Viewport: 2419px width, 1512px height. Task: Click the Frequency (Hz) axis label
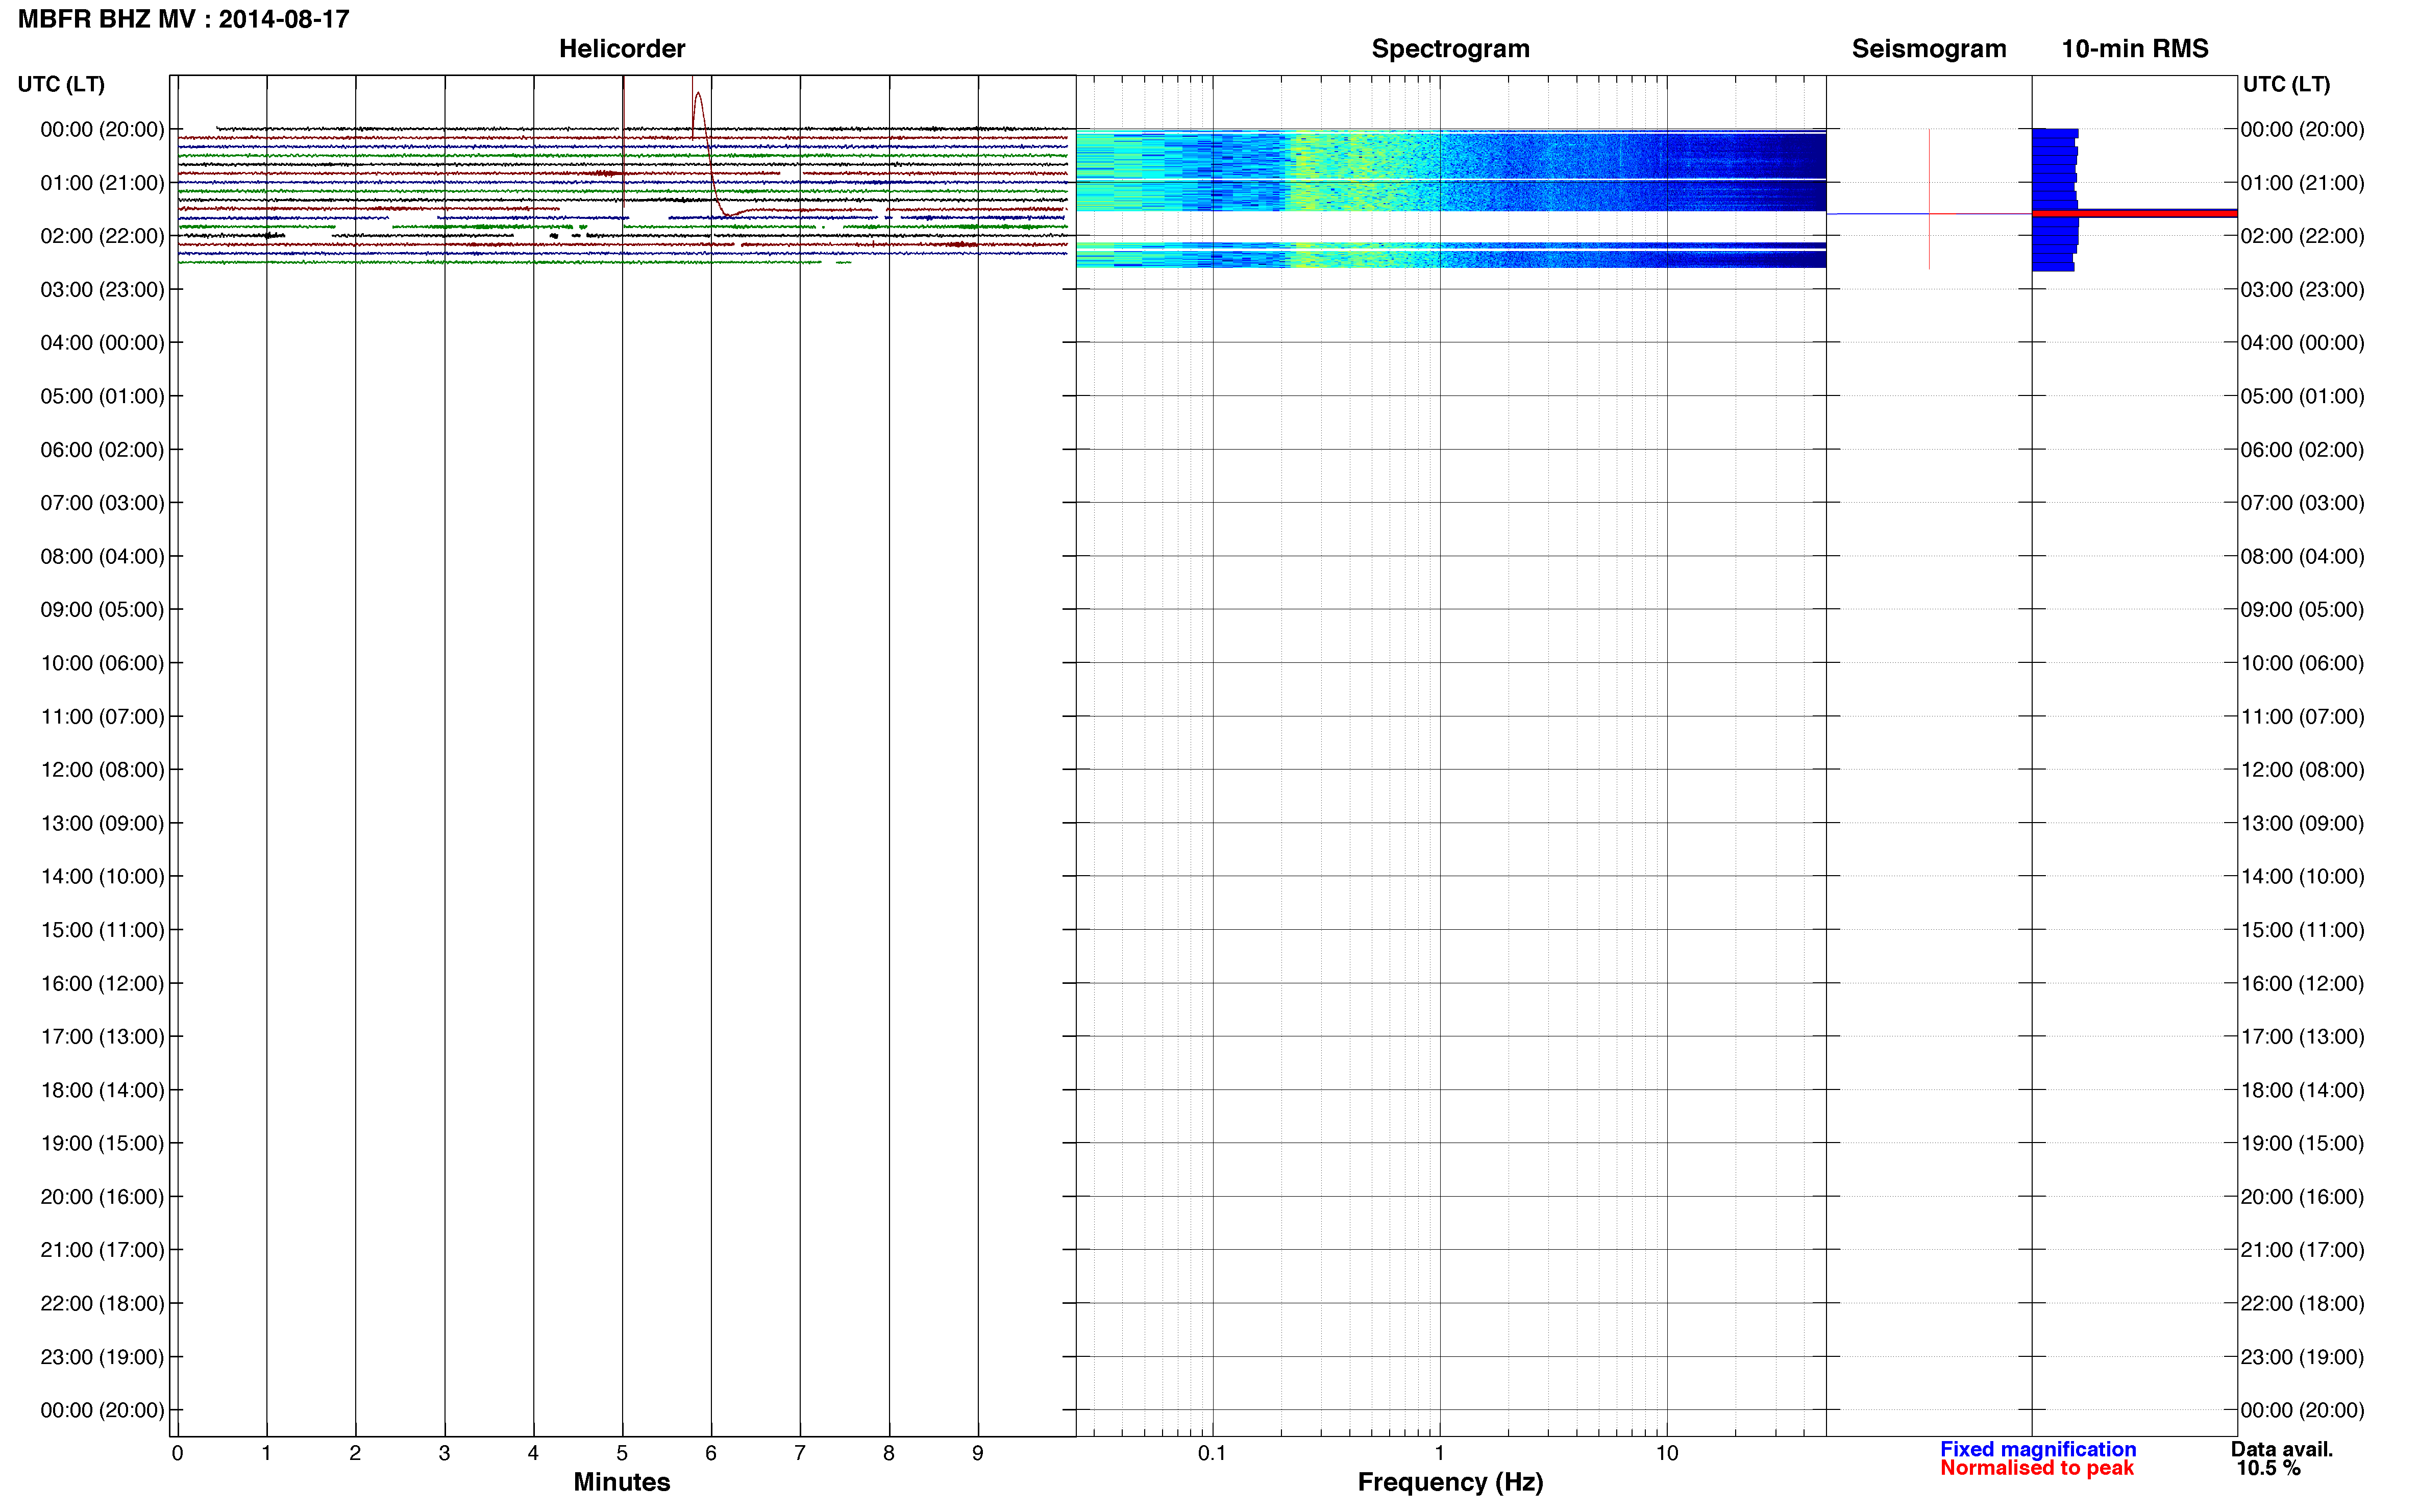(x=1450, y=1482)
